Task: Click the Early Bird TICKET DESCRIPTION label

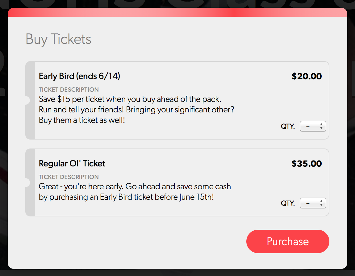Action: (69, 90)
